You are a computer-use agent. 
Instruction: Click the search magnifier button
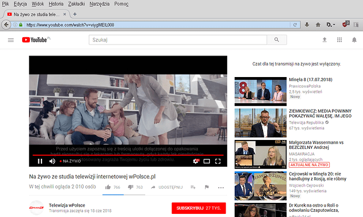[277, 40]
